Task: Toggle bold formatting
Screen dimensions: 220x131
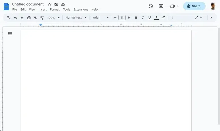Action: pos(136,18)
